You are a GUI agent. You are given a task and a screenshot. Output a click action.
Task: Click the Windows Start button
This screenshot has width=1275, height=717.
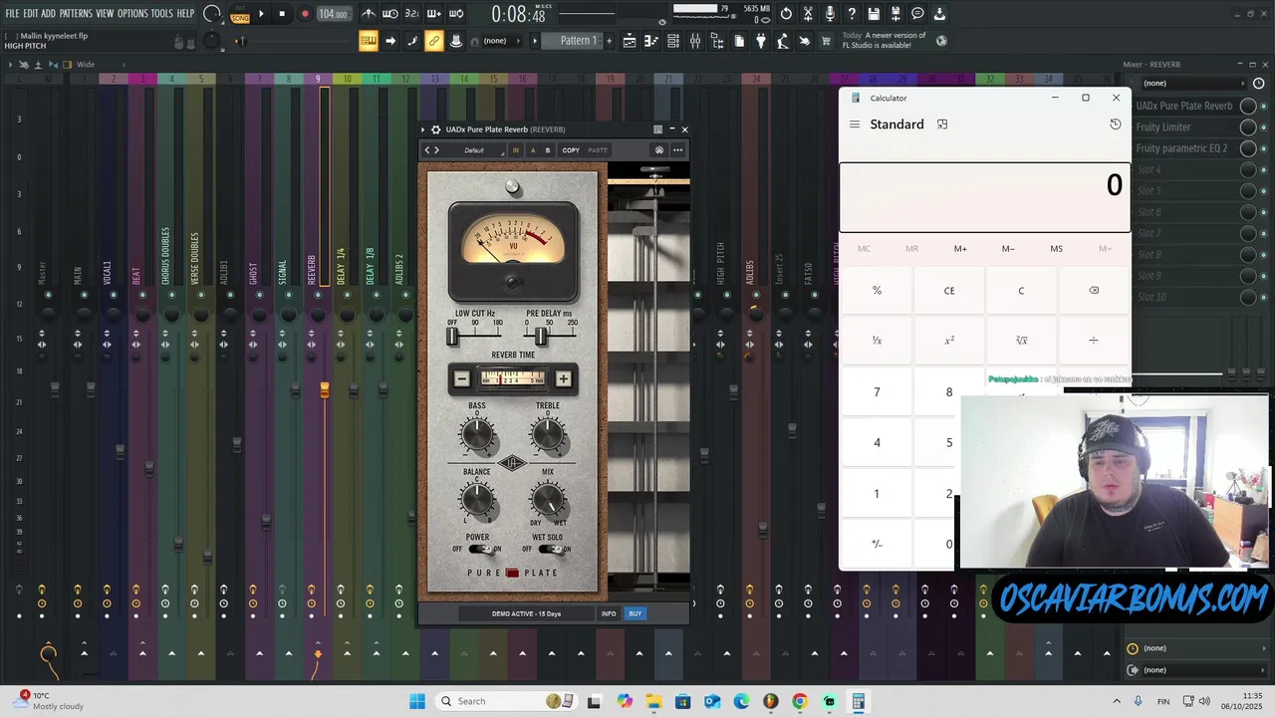click(x=416, y=701)
